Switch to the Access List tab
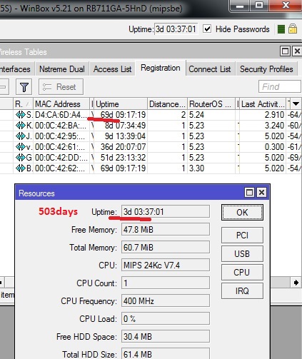This screenshot has height=359, width=302. point(112,69)
